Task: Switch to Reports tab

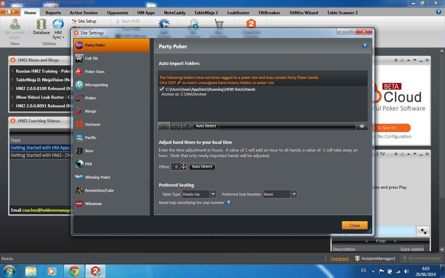Action: pos(53,13)
